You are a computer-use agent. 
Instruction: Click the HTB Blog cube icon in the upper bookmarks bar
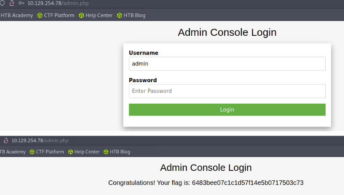[119, 15]
